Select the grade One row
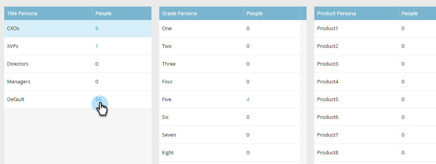The height and width of the screenshot is (164, 436). [x=230, y=29]
